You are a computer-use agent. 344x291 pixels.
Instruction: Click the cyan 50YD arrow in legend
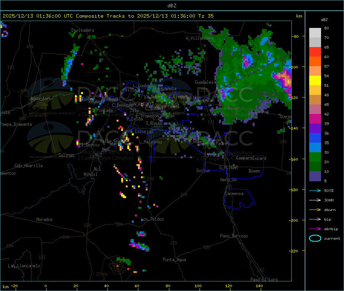315,190
